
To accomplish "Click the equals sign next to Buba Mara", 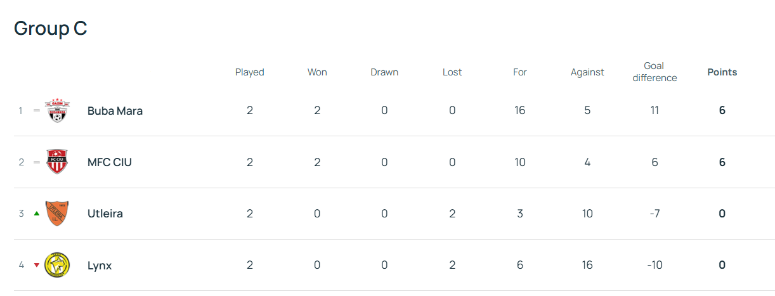I will 37,110.
